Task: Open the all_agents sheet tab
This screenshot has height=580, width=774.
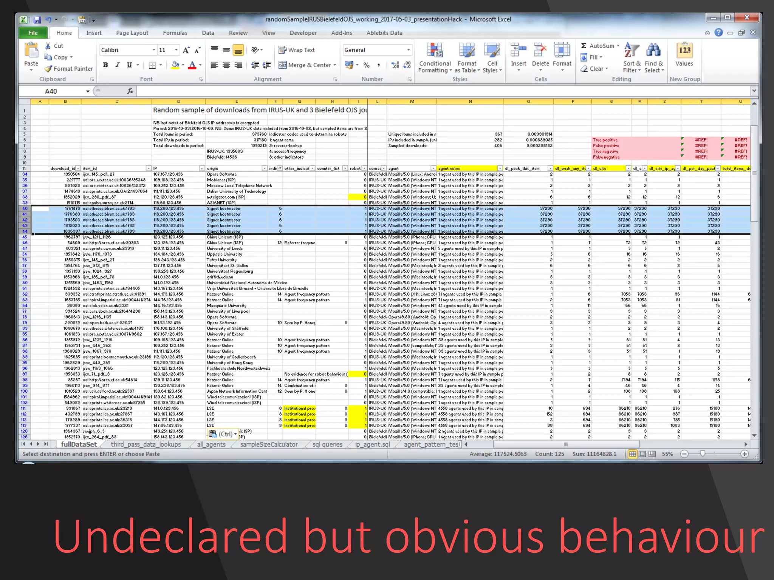Action: (x=211, y=444)
